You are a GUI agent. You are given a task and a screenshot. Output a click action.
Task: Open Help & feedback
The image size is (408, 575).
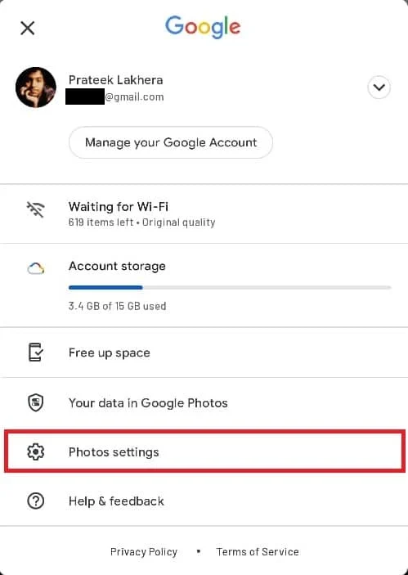[x=204, y=501]
